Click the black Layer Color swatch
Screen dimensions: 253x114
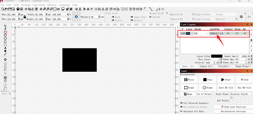pyautogui.click(x=217, y=56)
